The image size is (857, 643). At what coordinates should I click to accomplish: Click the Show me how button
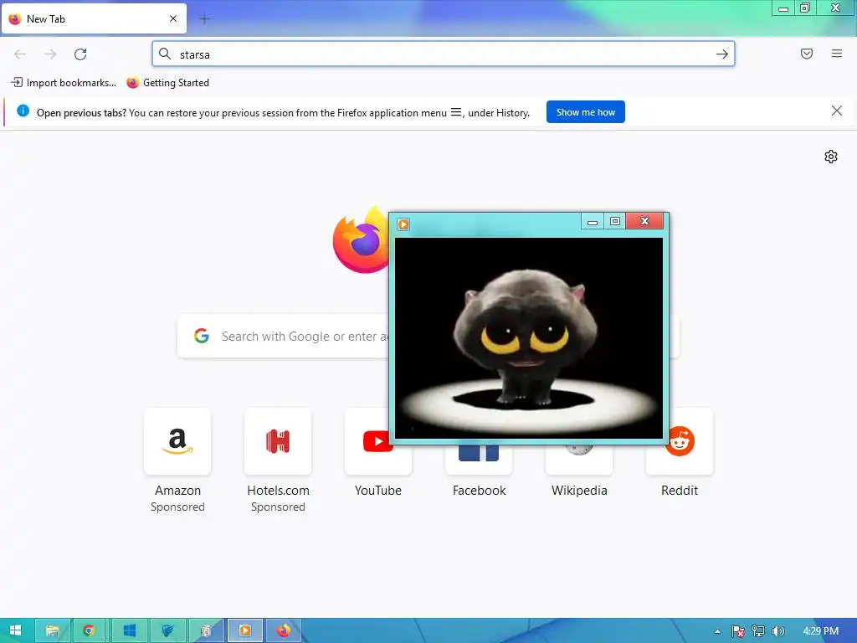[585, 112]
